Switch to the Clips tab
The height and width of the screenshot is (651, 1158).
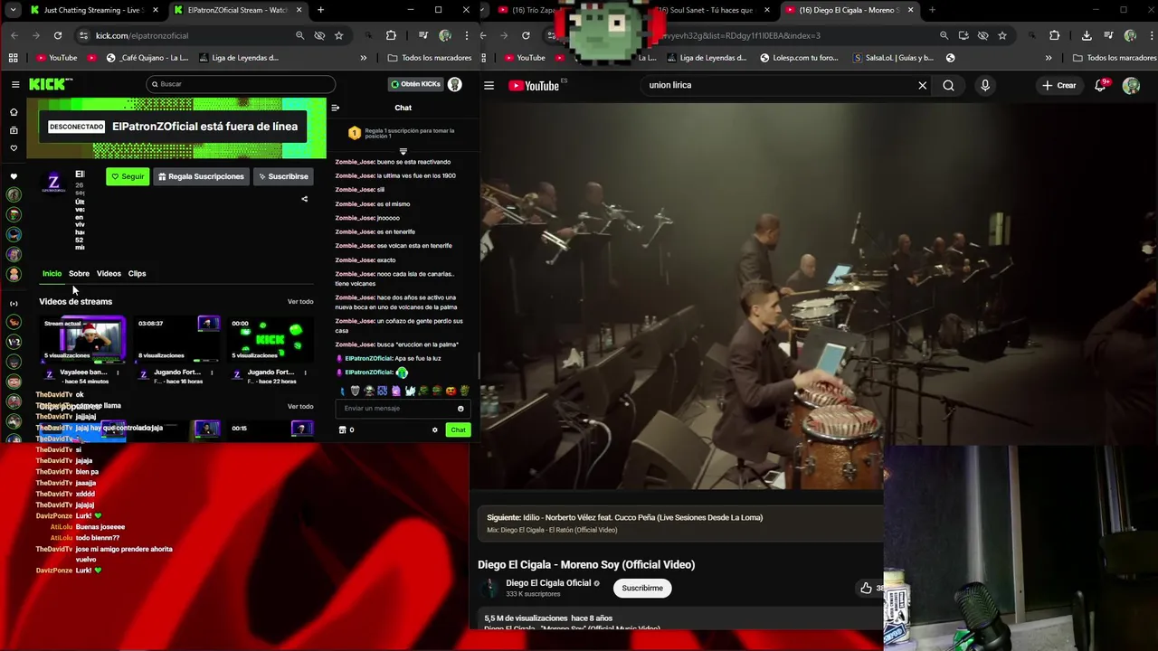tap(137, 273)
